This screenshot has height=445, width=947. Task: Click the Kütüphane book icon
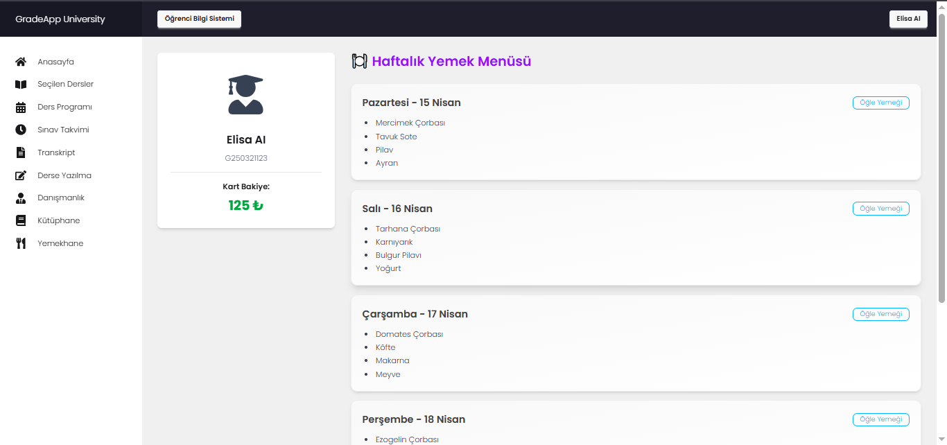(x=21, y=220)
